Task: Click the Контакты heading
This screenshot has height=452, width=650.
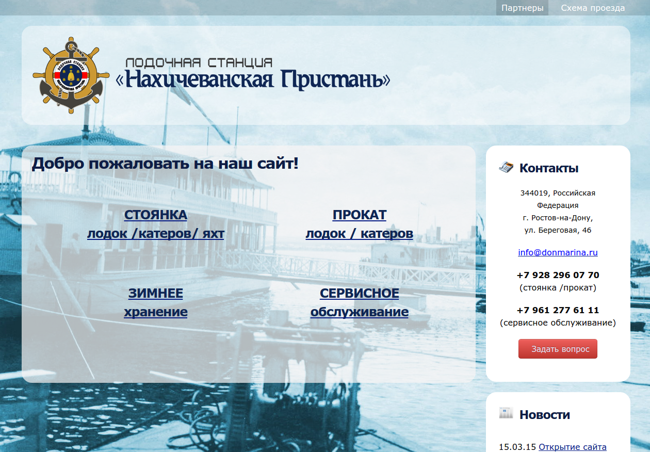Action: 548,168
